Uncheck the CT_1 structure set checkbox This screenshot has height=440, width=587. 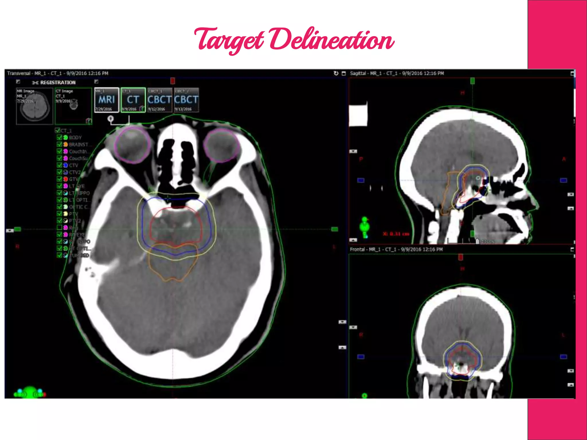(x=57, y=131)
